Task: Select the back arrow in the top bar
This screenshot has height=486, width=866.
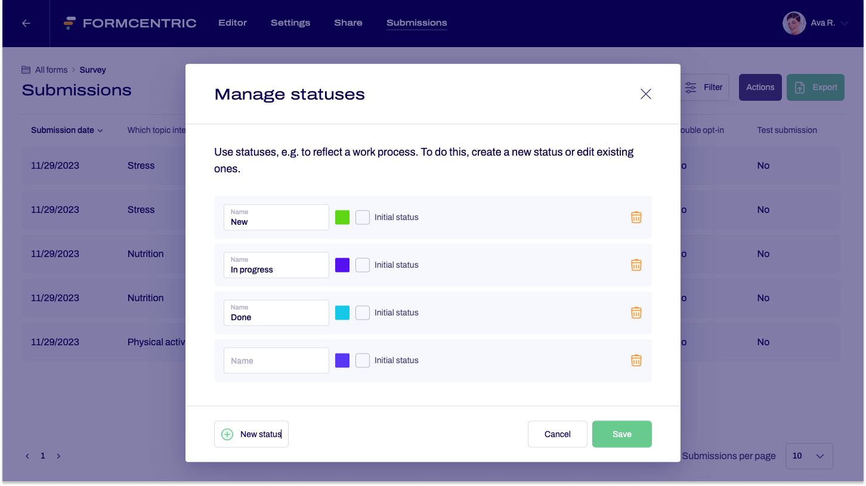Action: [25, 23]
